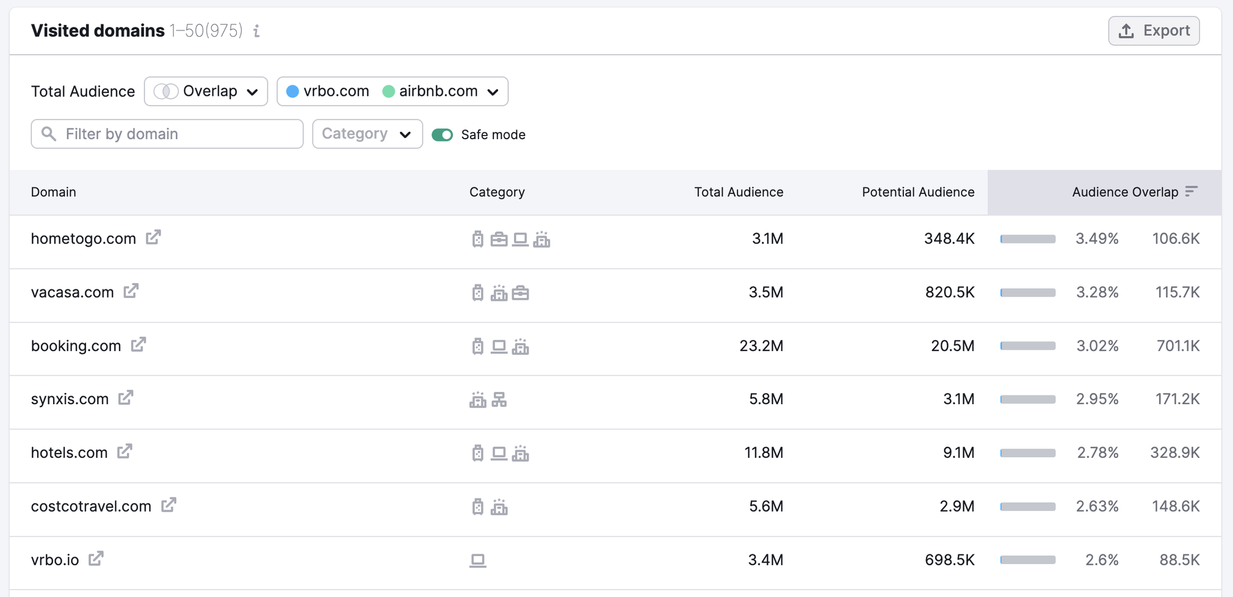Viewport: 1233px width, 597px height.
Task: Click magnifier icon in domain filter
Action: click(x=49, y=134)
